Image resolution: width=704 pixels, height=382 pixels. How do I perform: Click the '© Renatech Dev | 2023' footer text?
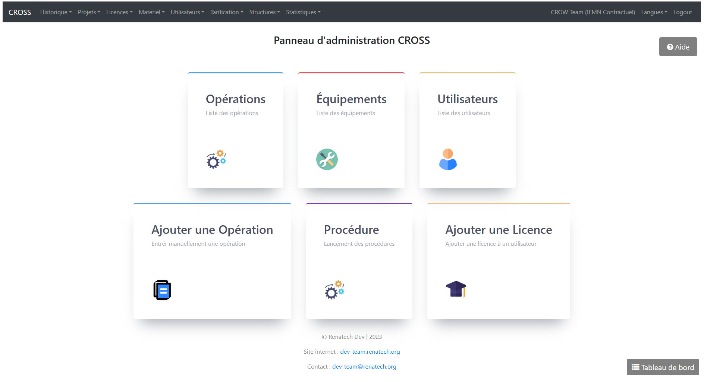(x=352, y=337)
